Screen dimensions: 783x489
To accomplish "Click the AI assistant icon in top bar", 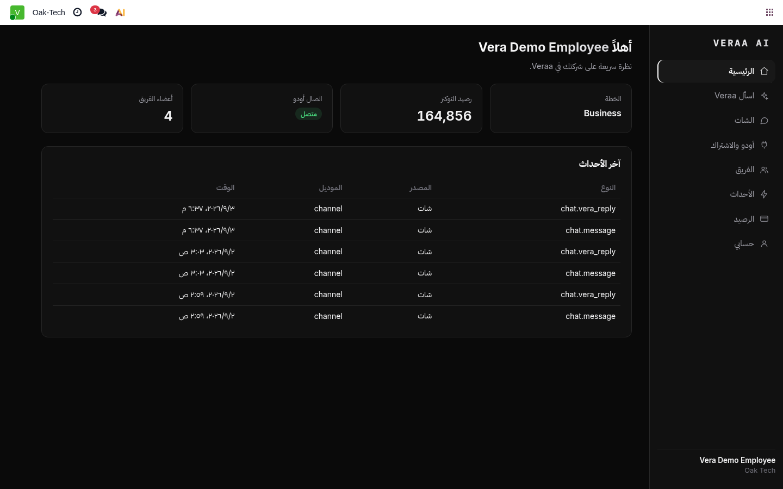I will click(120, 12).
